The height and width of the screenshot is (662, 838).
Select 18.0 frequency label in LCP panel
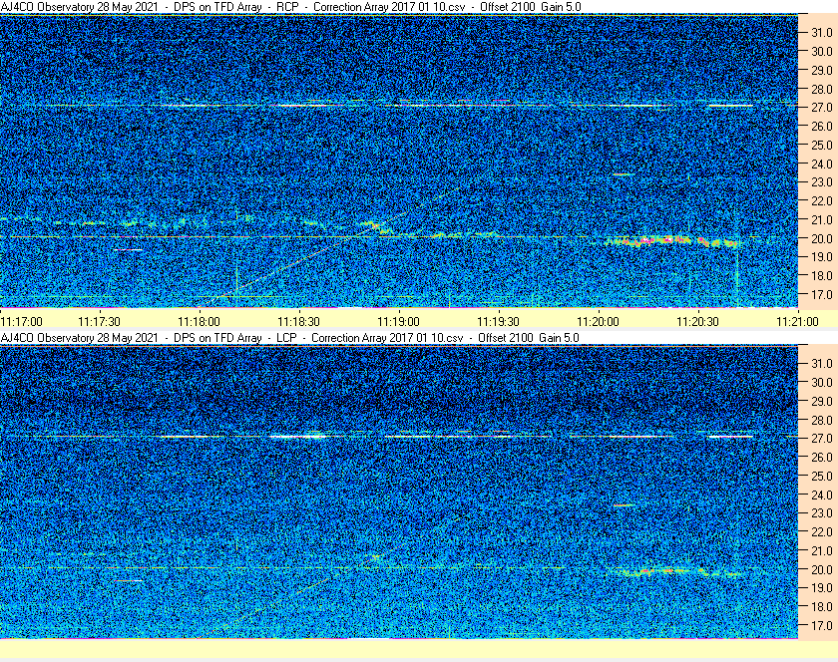[x=822, y=606]
